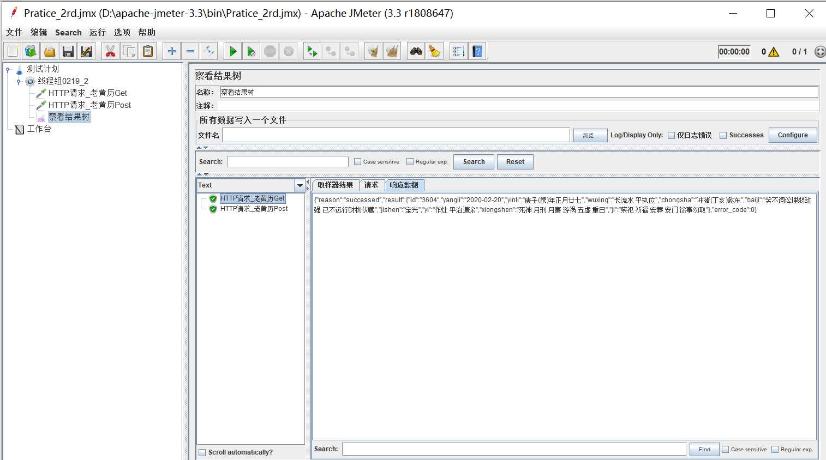Switch to the 取样器结果 tab
The width and height of the screenshot is (826, 460).
tap(336, 185)
